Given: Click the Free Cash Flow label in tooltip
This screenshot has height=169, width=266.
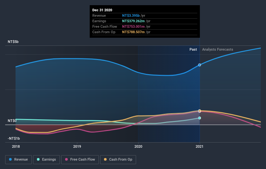Looking at the screenshot, I should (x=105, y=26).
